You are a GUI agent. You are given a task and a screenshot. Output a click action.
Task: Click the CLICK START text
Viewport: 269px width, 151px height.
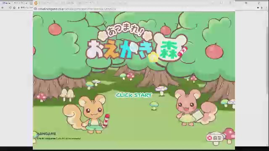[x=134, y=95]
